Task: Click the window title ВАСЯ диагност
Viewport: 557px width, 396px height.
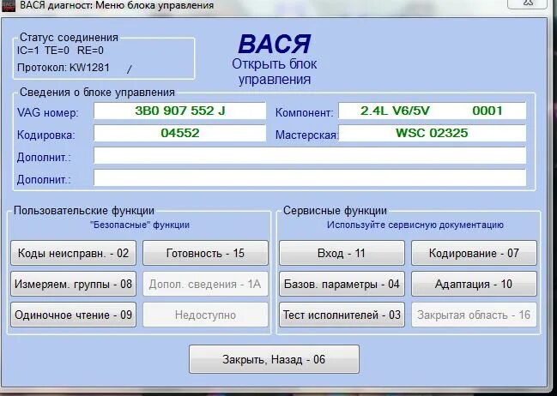Action: 117,5
